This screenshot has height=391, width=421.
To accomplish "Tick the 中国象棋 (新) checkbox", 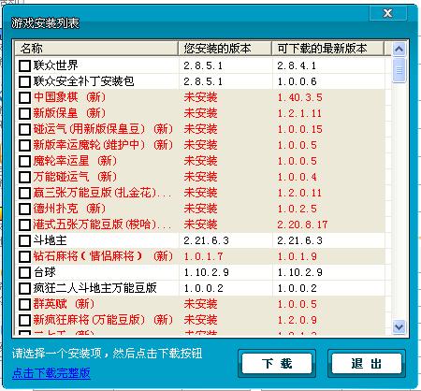I will [x=24, y=97].
